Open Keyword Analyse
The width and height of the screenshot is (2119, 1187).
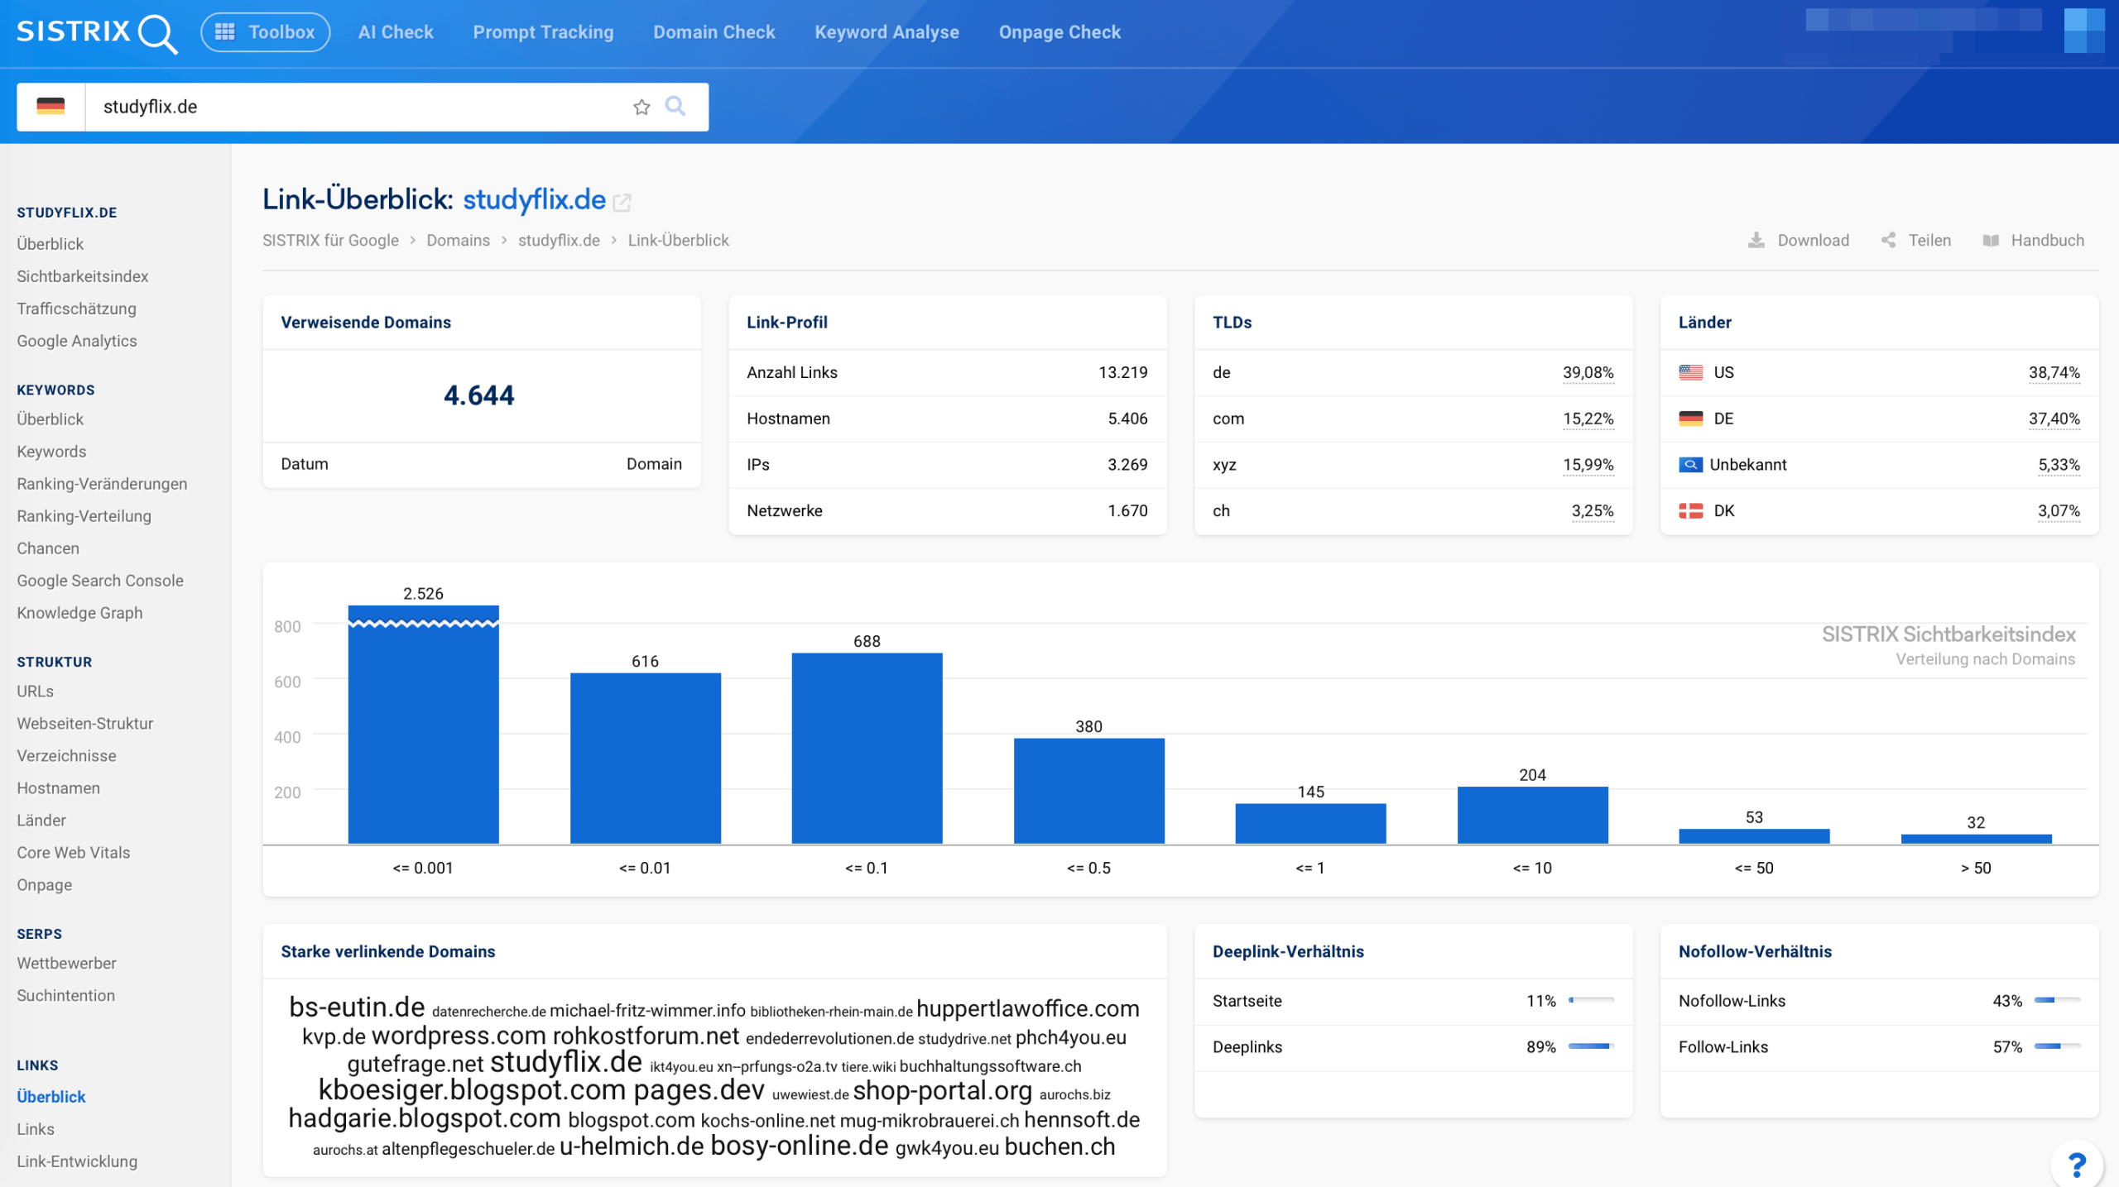(887, 32)
